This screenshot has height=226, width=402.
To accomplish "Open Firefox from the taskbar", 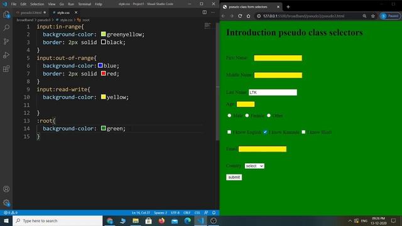I will [x=161, y=220].
